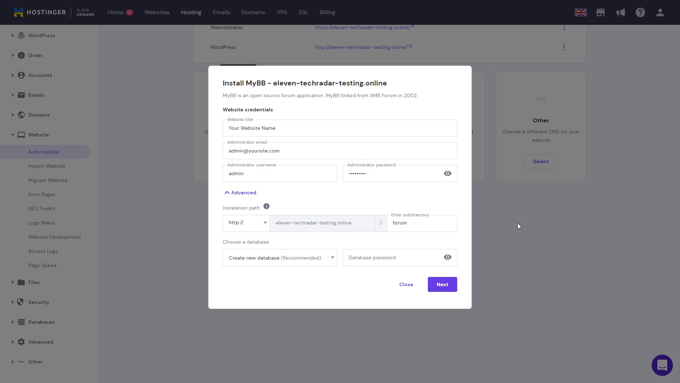The height and width of the screenshot is (383, 680).
Task: Click the Installation path info icon
Action: point(266,206)
